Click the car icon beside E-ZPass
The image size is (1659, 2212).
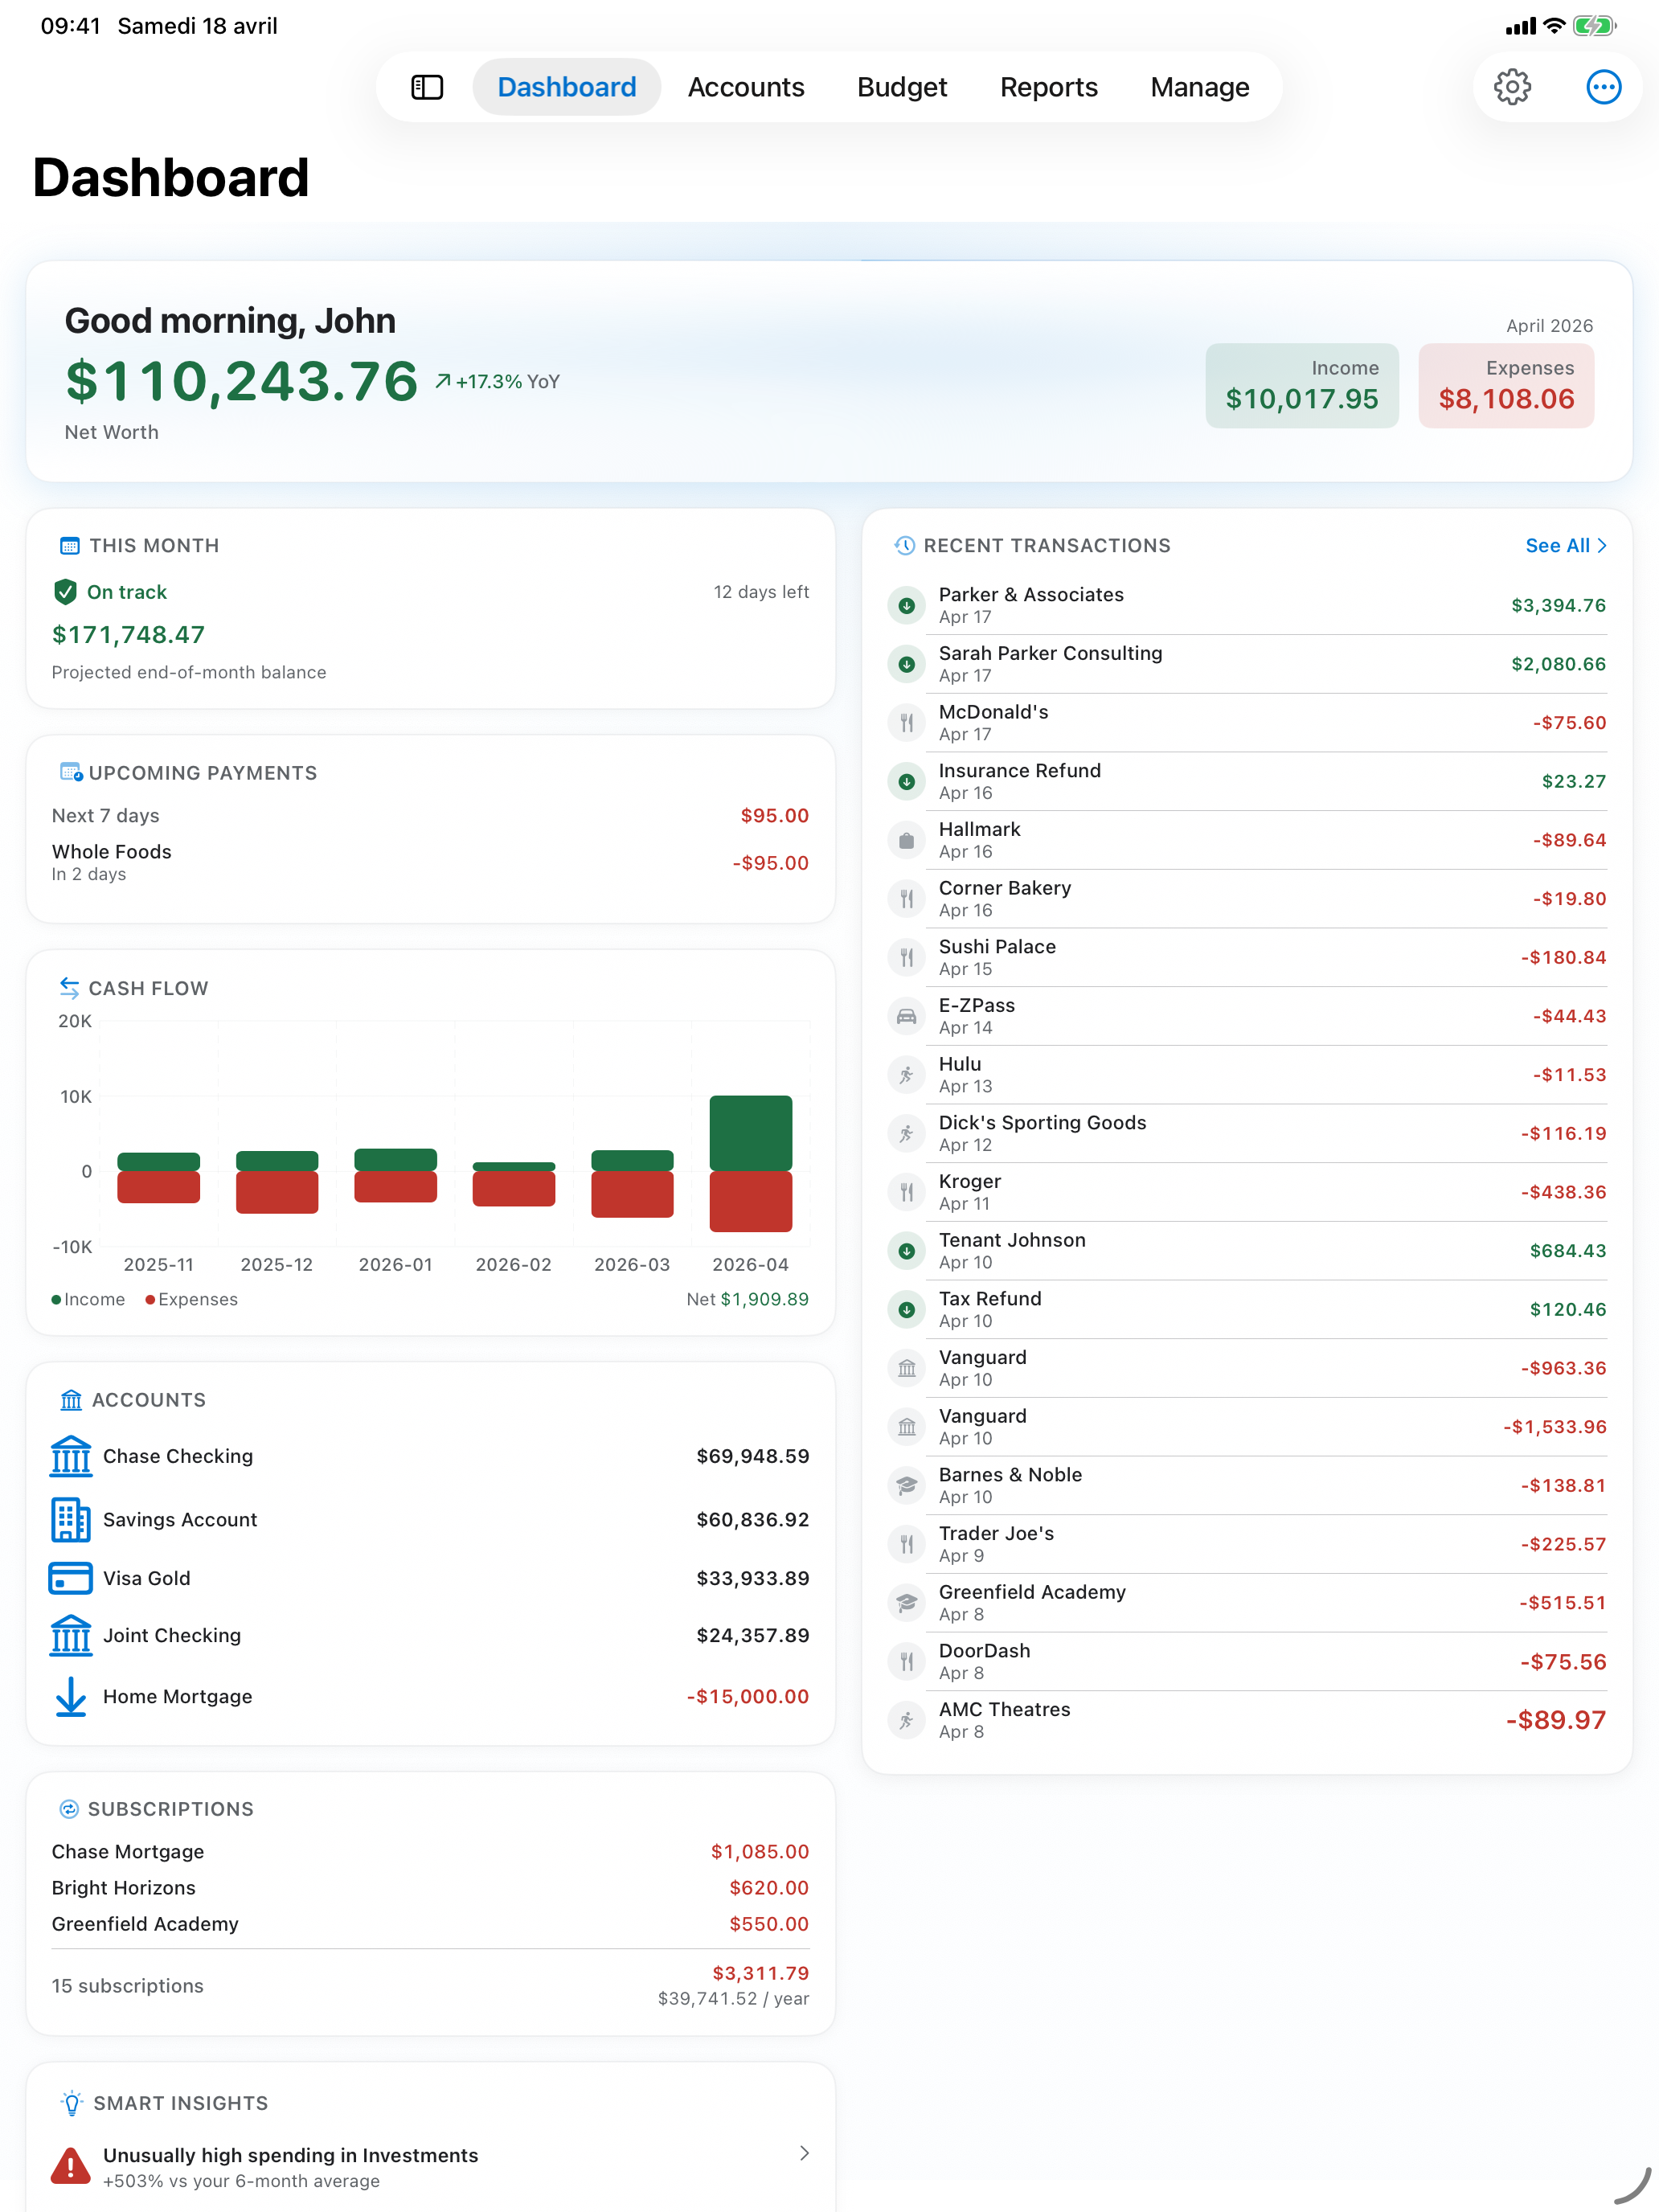[906, 1016]
